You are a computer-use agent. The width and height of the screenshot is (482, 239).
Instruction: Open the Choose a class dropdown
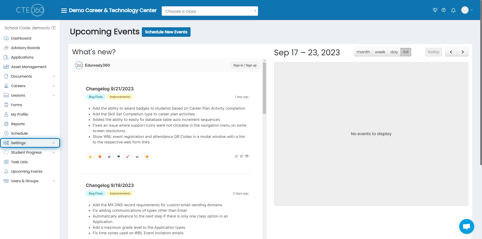tap(210, 11)
